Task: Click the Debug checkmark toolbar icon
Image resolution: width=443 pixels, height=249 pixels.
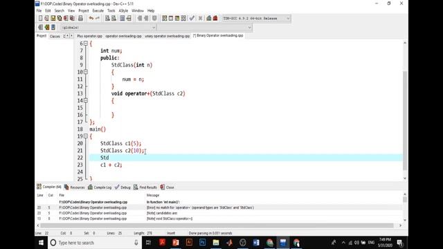Action: pyautogui.click(x=192, y=19)
